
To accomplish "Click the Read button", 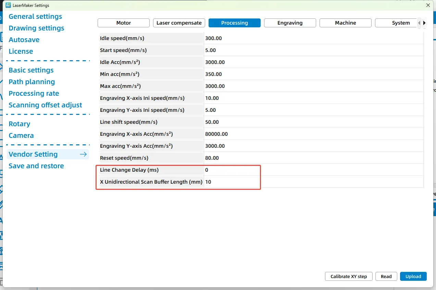I will (x=386, y=276).
